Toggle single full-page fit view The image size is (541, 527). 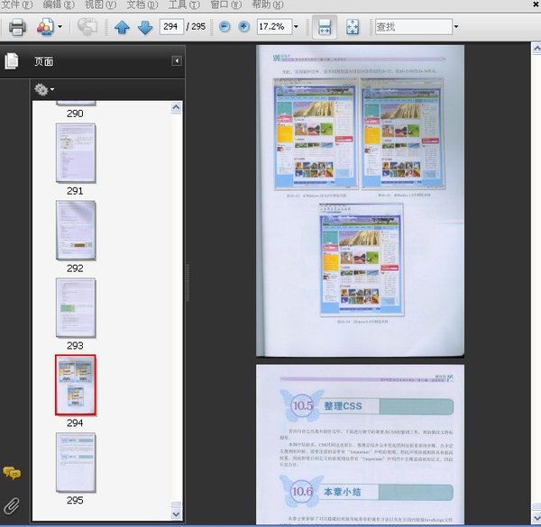tap(353, 27)
